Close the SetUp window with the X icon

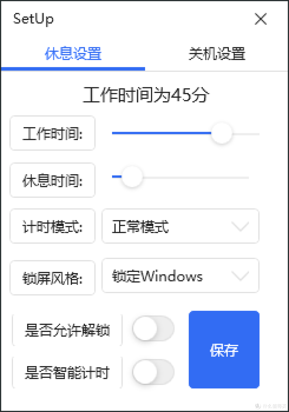(x=261, y=19)
